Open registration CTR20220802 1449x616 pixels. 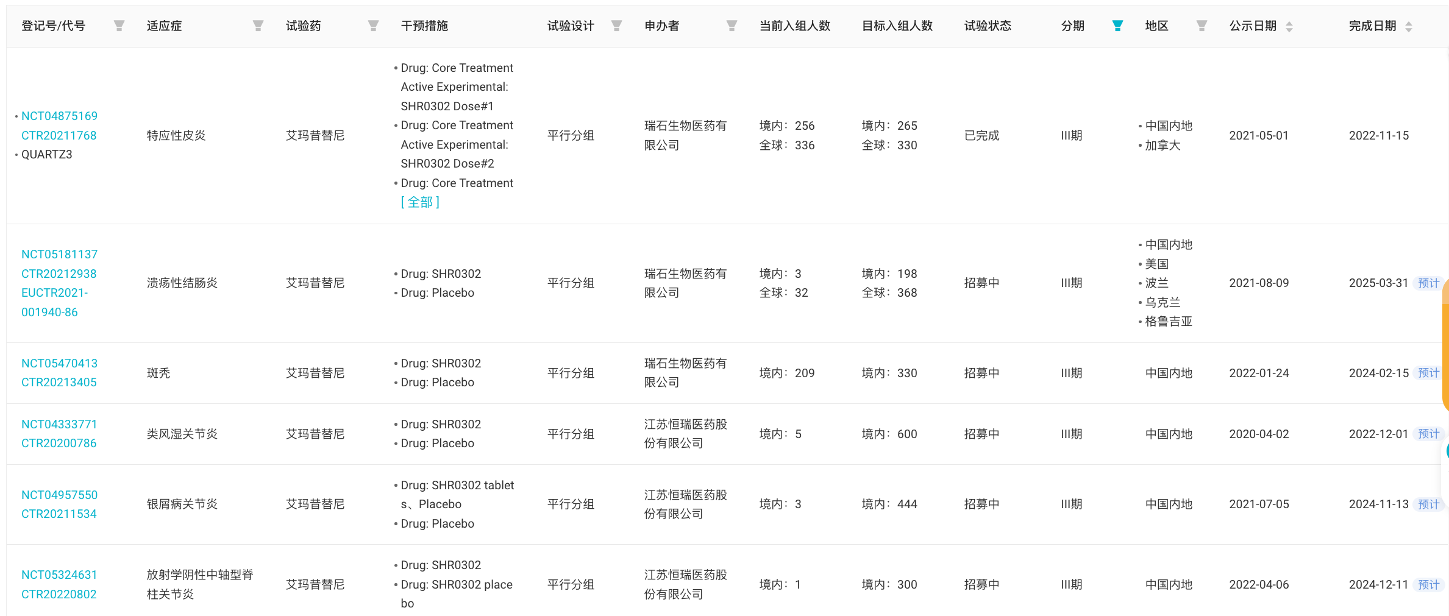(x=59, y=594)
